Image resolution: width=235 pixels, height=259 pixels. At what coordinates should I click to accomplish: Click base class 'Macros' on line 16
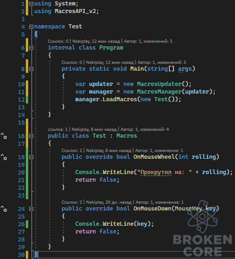[127, 136]
